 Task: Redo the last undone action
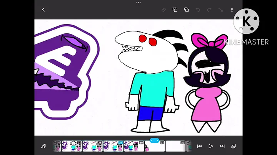(x=209, y=10)
